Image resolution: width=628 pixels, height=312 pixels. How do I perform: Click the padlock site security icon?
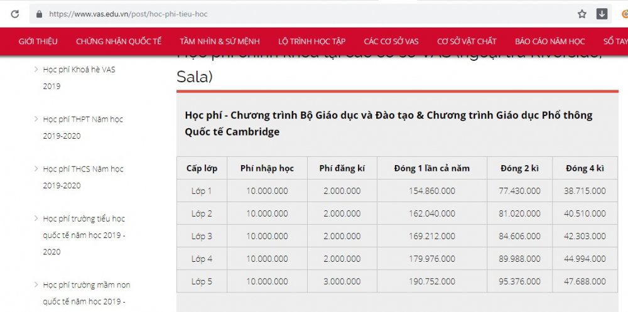point(40,14)
